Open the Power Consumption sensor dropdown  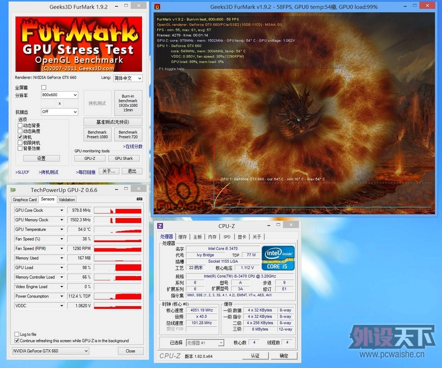coord(62,296)
